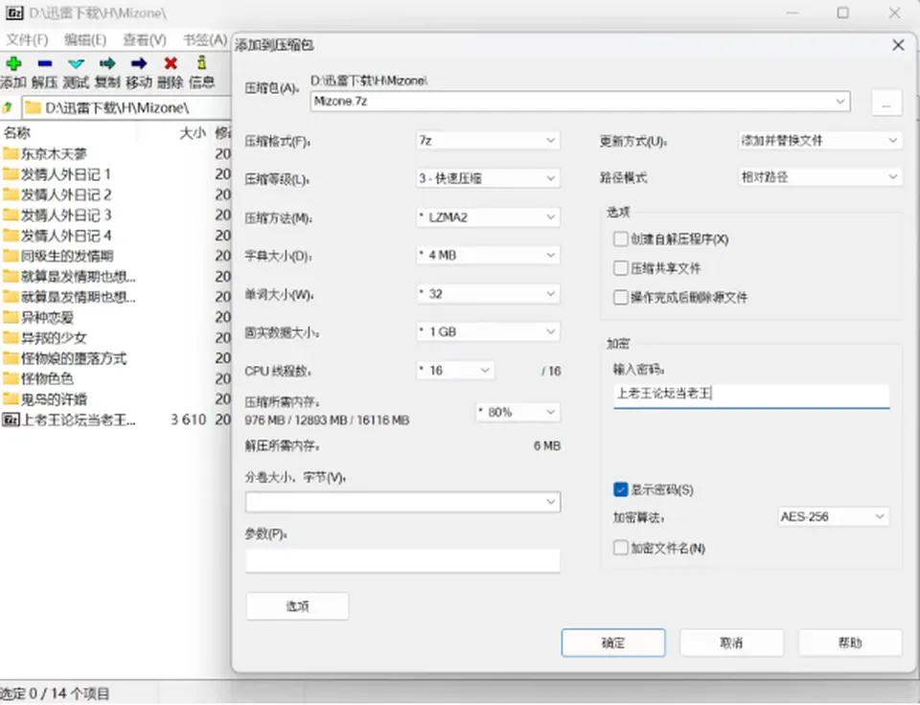The image size is (920, 705).
Task: Click the 复制 copy arrow toolbar icon
Action: pos(107,63)
